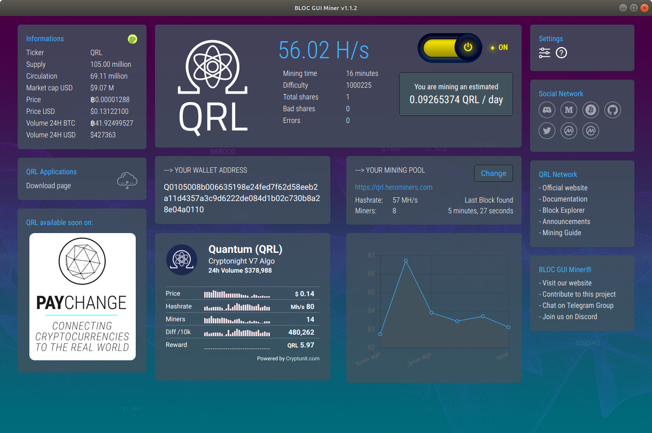This screenshot has height=433, width=652.
Task: Click the Cryptonight V7 Algo label
Action: pos(242,261)
